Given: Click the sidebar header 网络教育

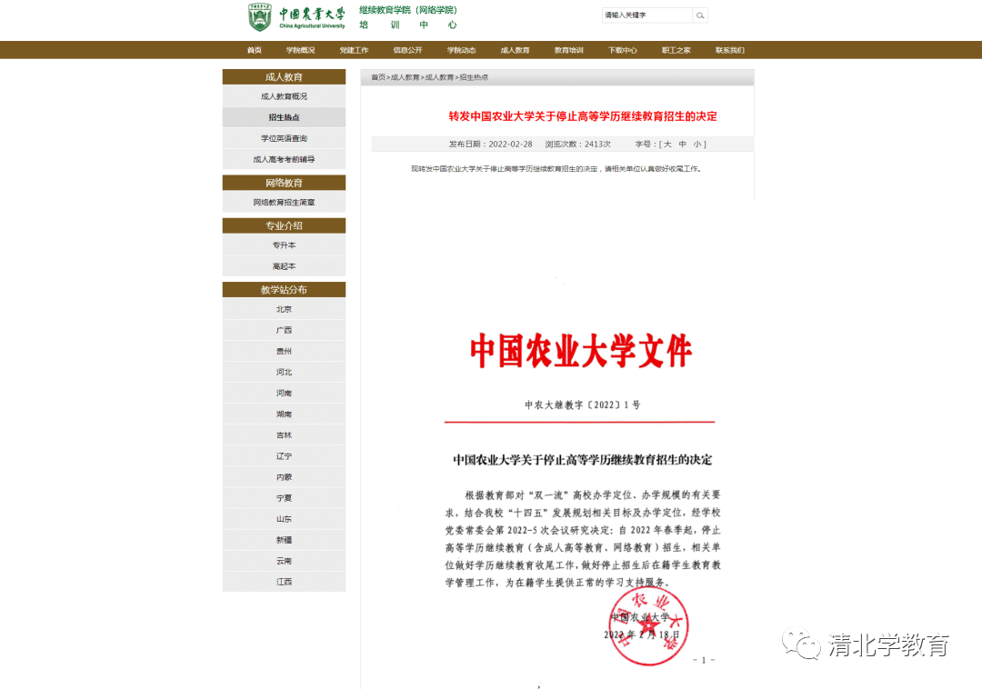Looking at the screenshot, I should pyautogui.click(x=284, y=183).
